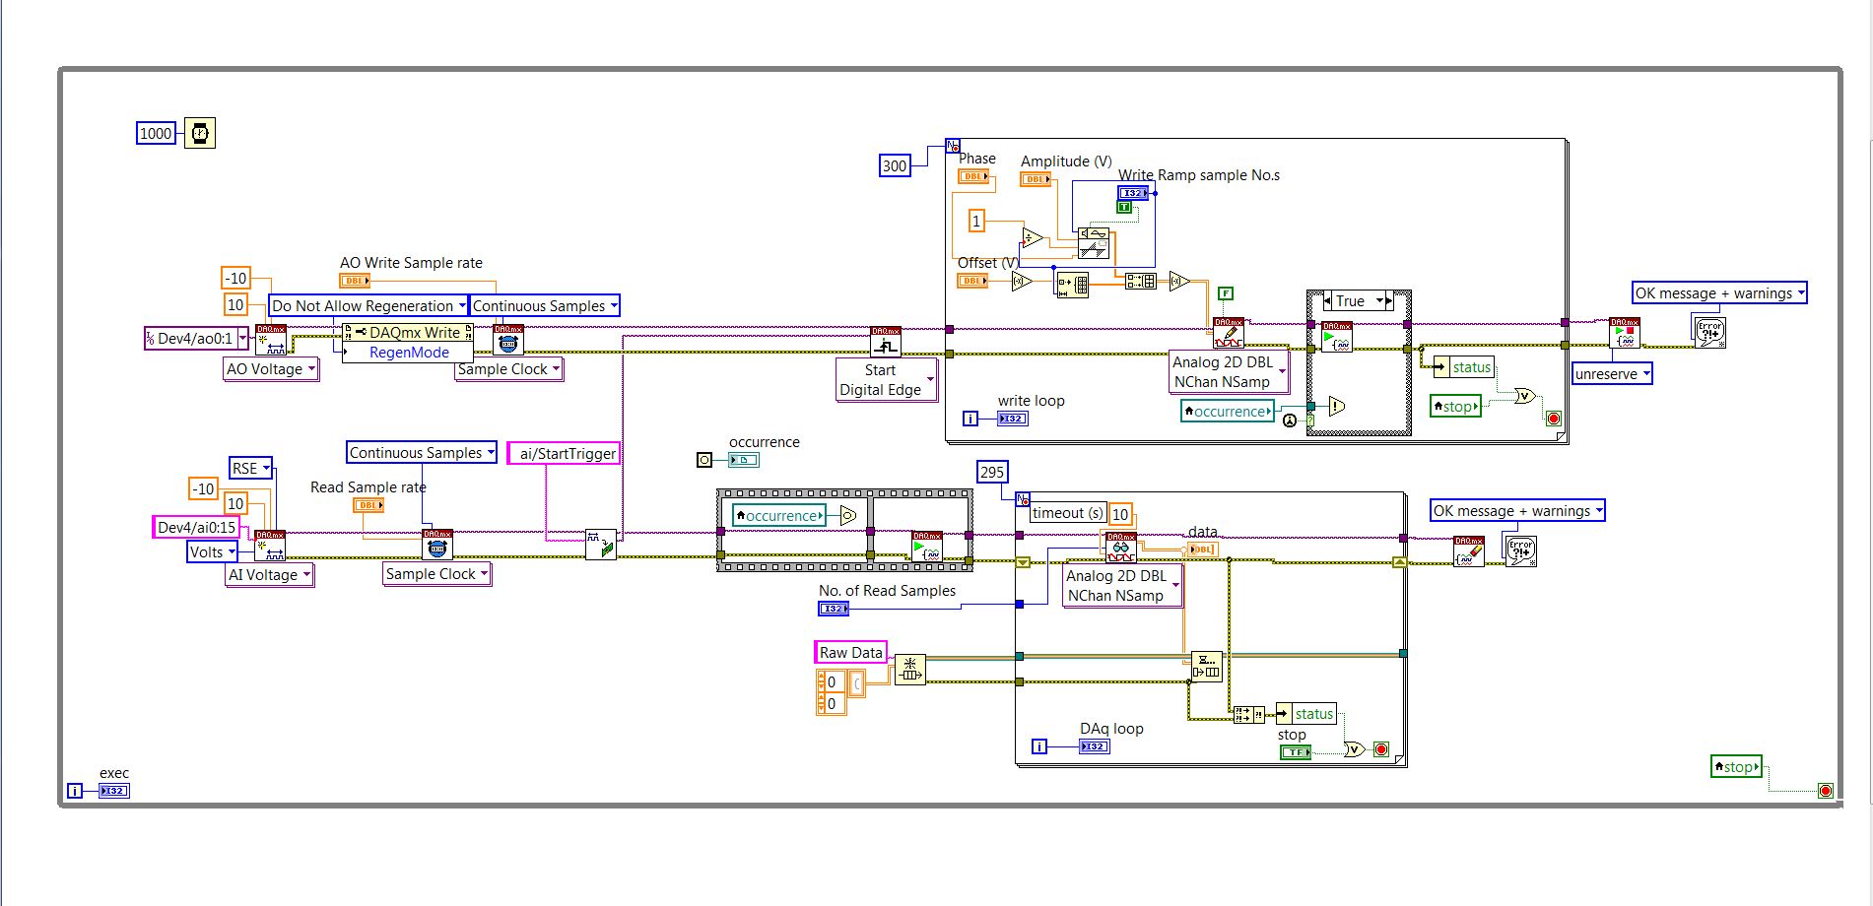1873x906 pixels.
Task: Select the Build Array node in write loop
Action: pyautogui.click(x=1141, y=281)
